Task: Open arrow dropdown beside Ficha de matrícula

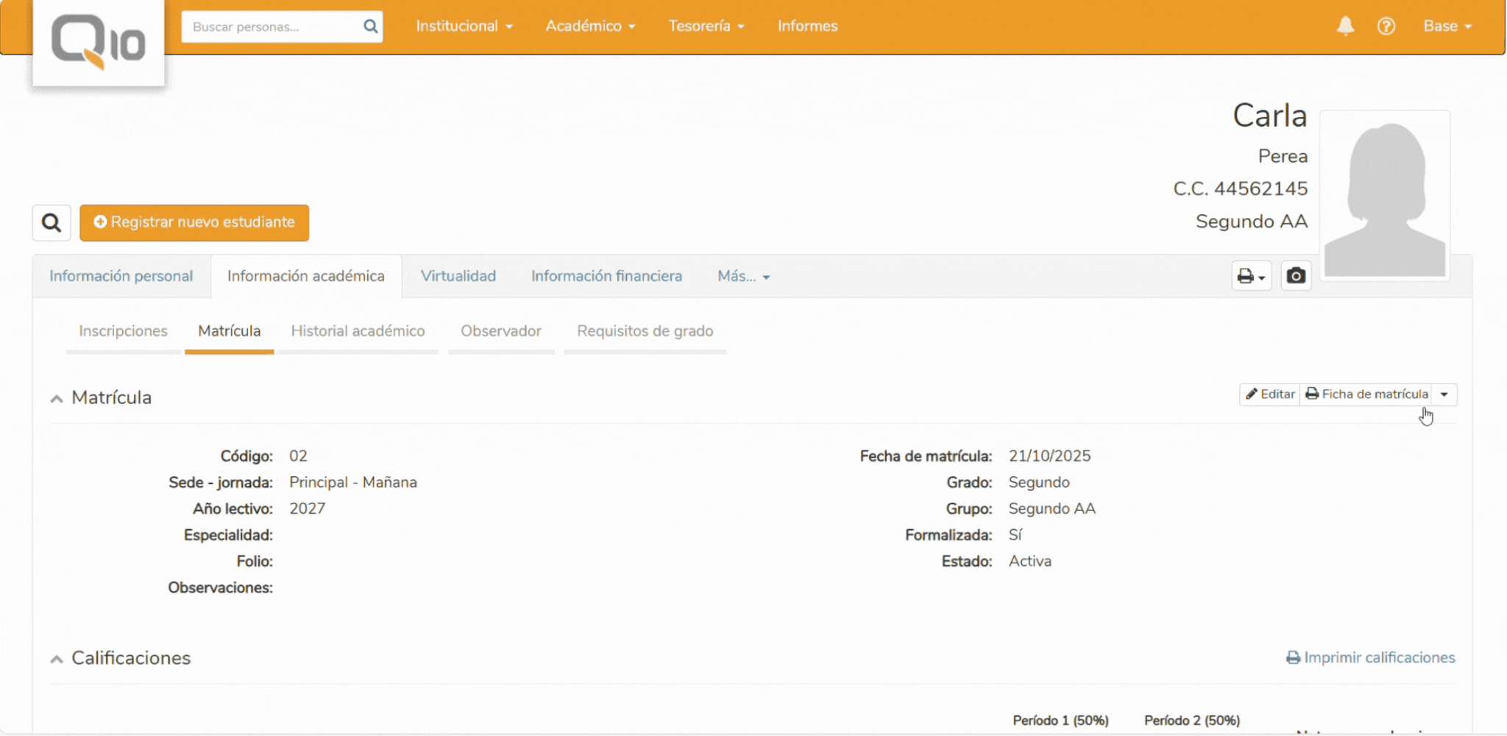Action: 1444,394
